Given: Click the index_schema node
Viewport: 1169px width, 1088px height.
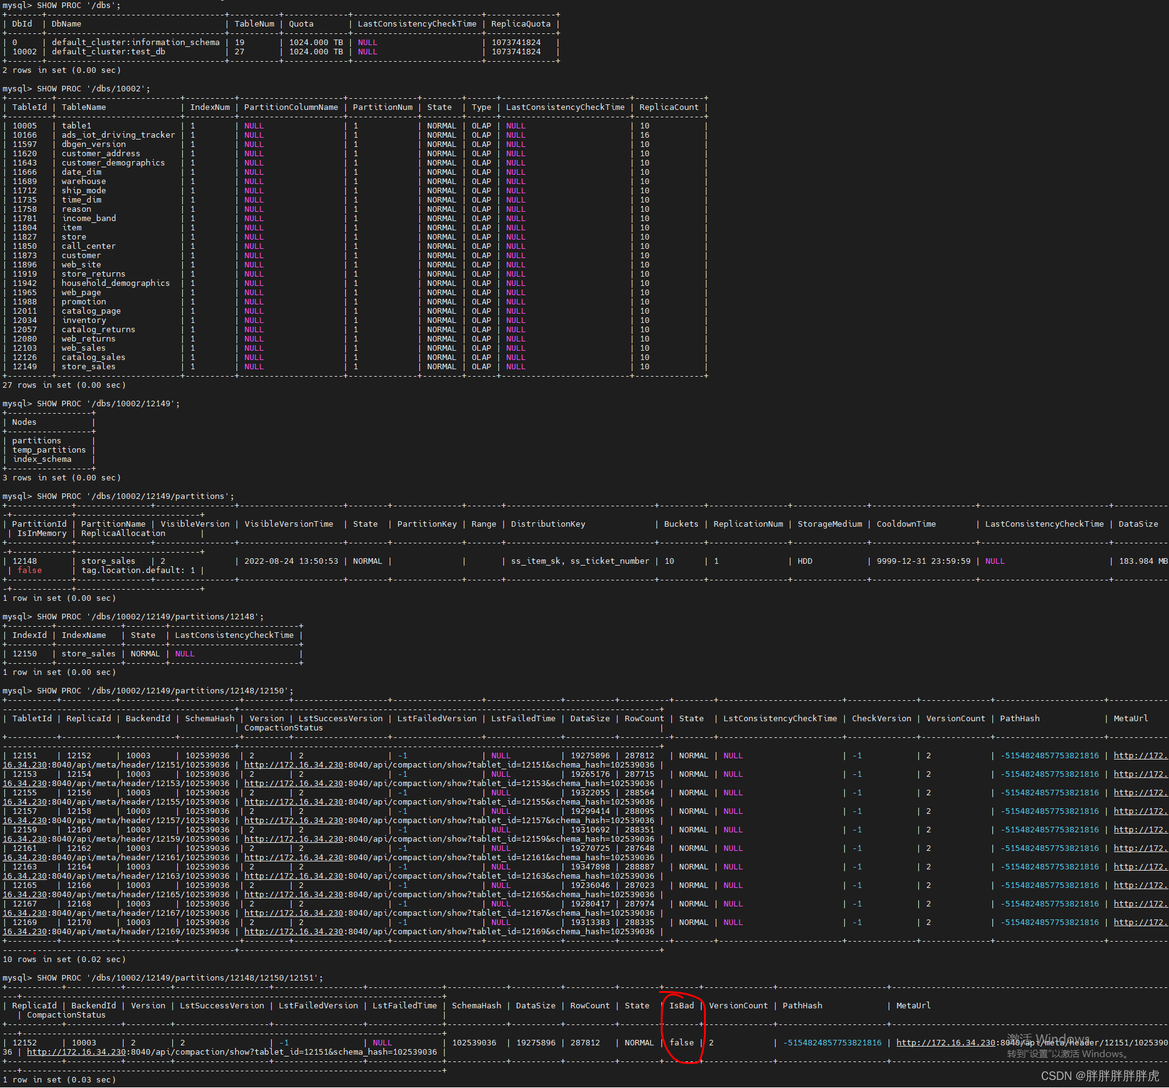Looking at the screenshot, I should point(41,459).
